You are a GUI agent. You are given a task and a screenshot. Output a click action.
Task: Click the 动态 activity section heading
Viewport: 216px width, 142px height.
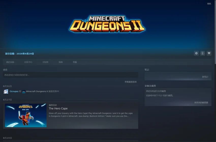pyautogui.click(x=5, y=70)
